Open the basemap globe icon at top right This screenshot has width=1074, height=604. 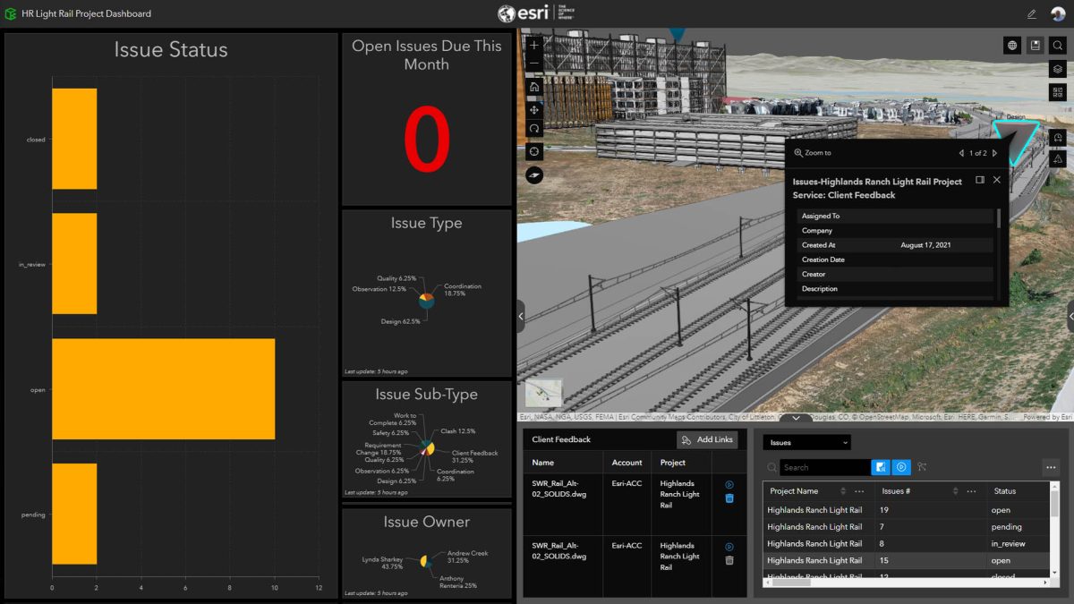tap(1012, 45)
